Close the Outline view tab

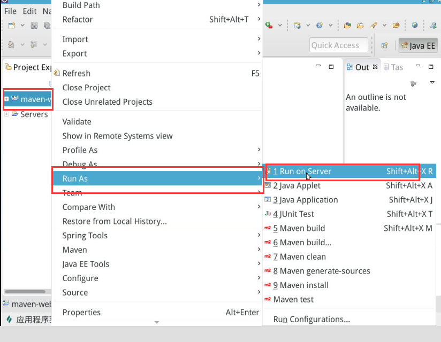pos(375,67)
